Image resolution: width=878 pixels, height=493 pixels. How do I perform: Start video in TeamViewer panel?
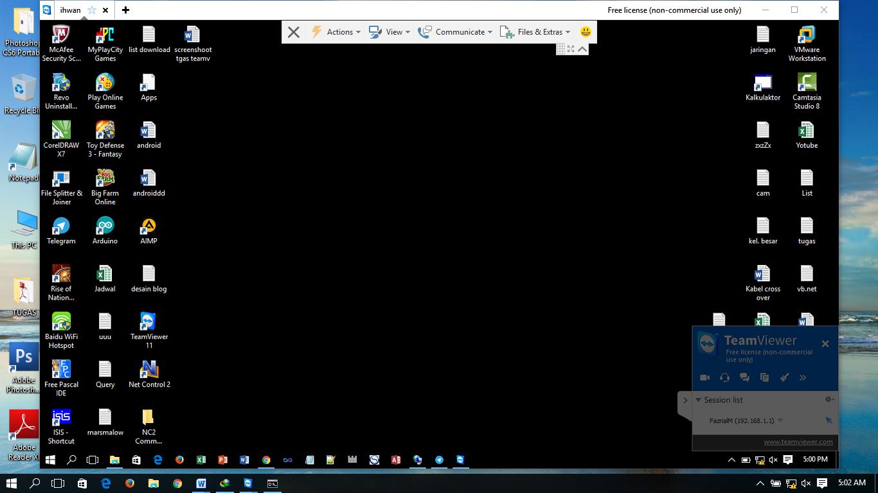705,377
